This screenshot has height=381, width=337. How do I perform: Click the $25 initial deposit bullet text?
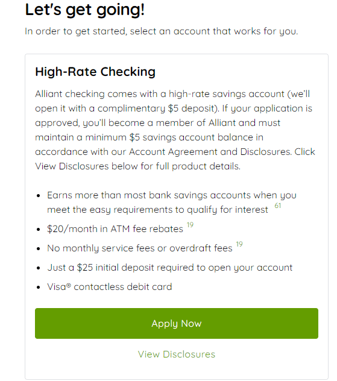coord(169,268)
